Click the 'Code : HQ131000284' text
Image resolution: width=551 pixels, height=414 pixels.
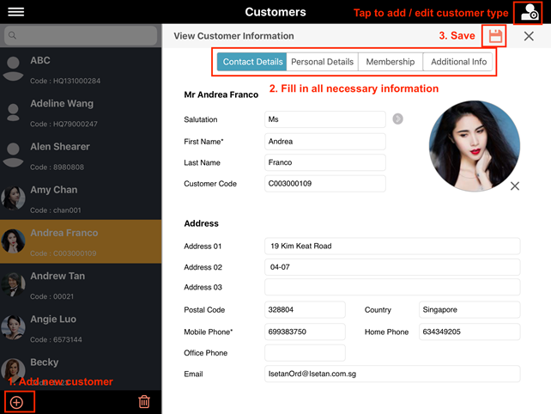click(65, 81)
